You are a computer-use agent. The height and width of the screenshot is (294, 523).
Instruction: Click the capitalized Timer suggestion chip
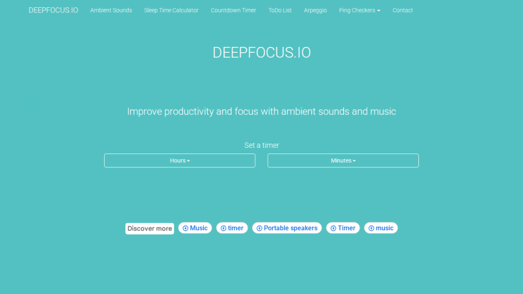(x=343, y=228)
